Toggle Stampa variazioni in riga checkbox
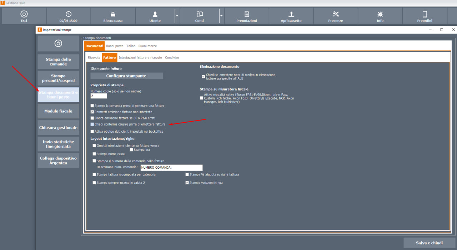Screen dimensions: 457x250 (x=187, y=183)
